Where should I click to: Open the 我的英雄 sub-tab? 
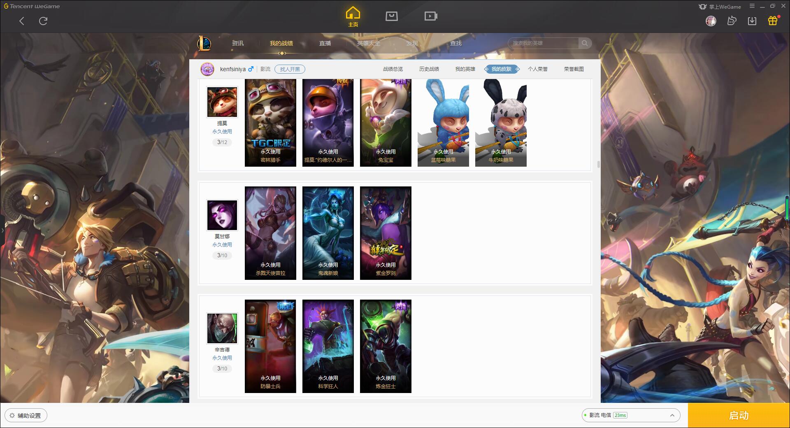465,69
